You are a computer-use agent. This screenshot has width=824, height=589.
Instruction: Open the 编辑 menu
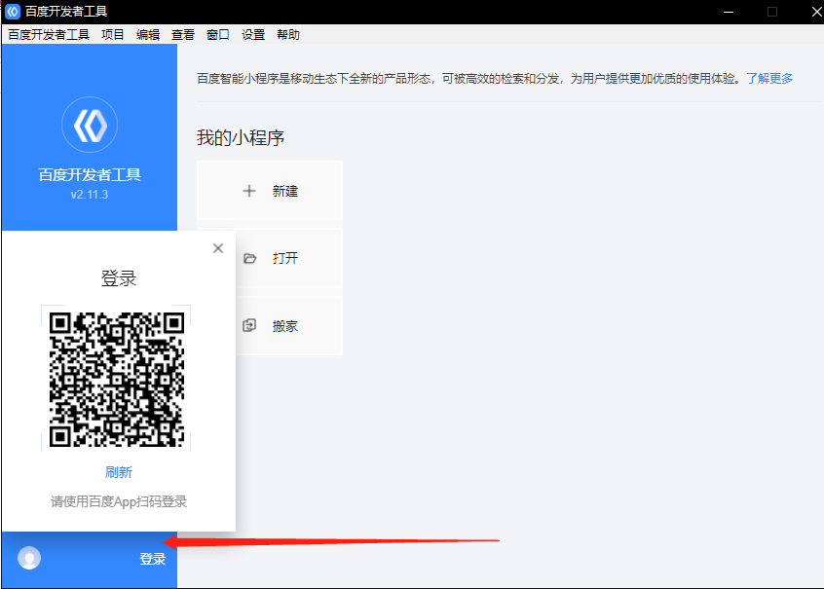pos(148,35)
